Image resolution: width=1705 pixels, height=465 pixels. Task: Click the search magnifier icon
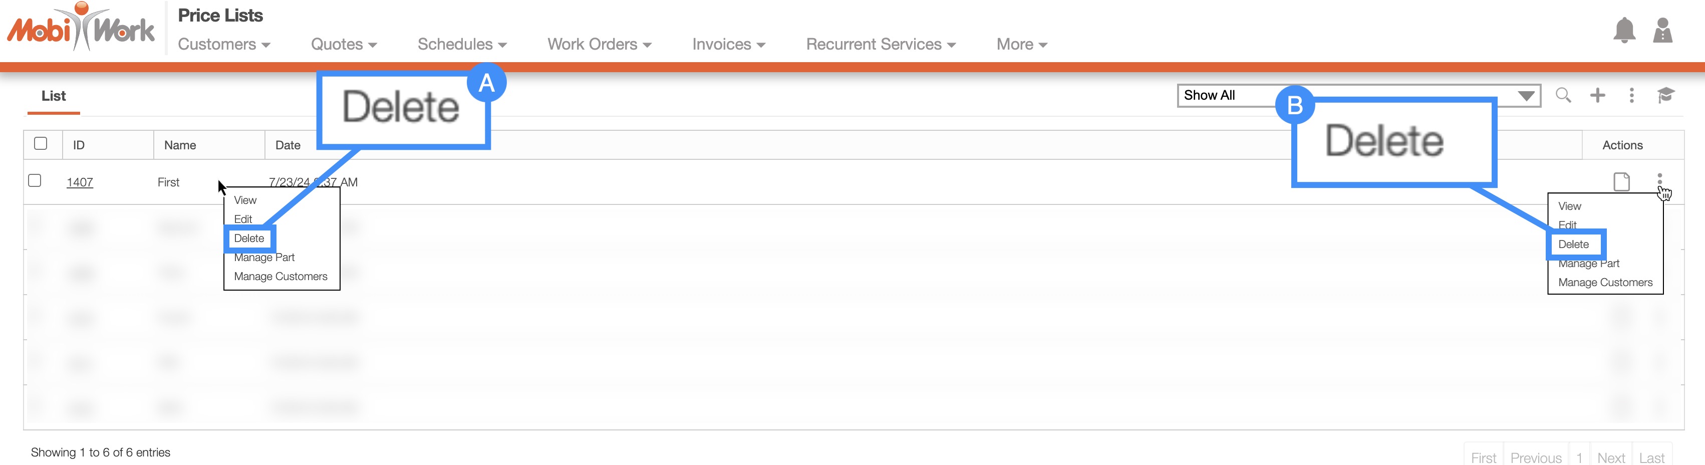[x=1563, y=95]
